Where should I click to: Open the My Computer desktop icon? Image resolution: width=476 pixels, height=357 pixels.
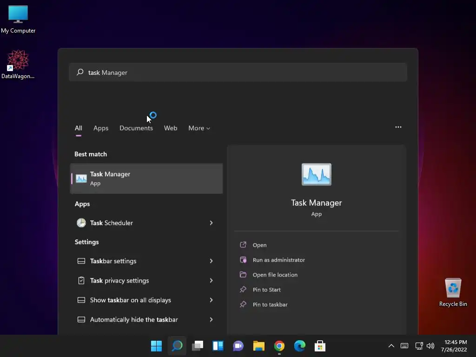coord(18,19)
